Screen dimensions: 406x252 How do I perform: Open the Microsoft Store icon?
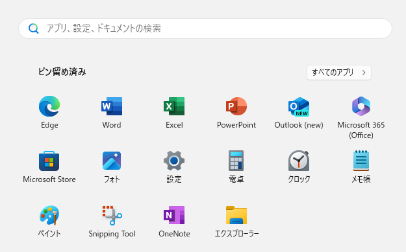click(x=49, y=161)
